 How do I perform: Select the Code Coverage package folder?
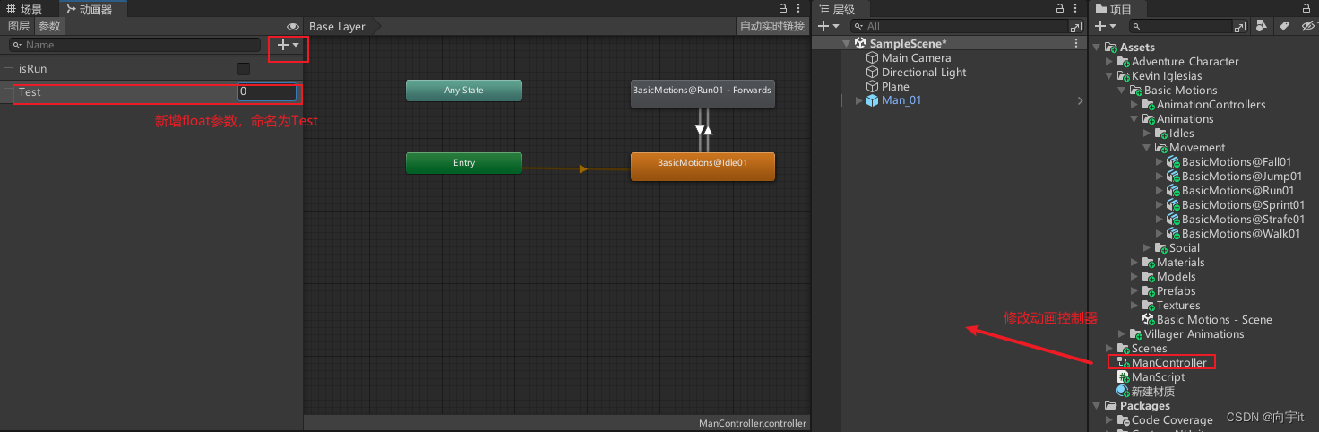pos(1172,419)
